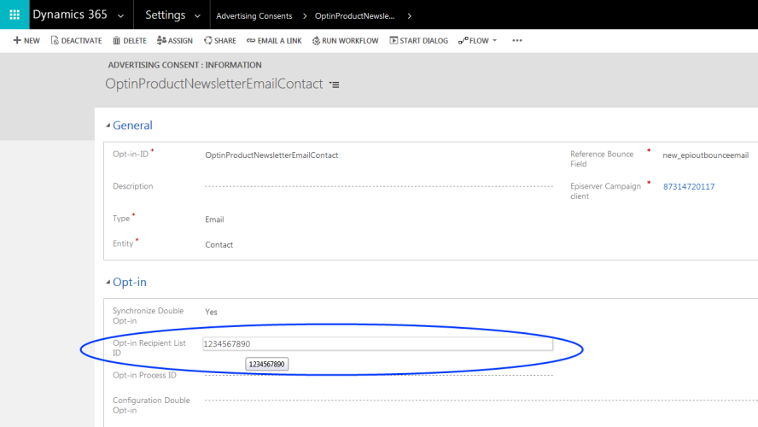758x427 pixels.
Task: Open the more commands ellipsis menu
Action: click(x=516, y=40)
